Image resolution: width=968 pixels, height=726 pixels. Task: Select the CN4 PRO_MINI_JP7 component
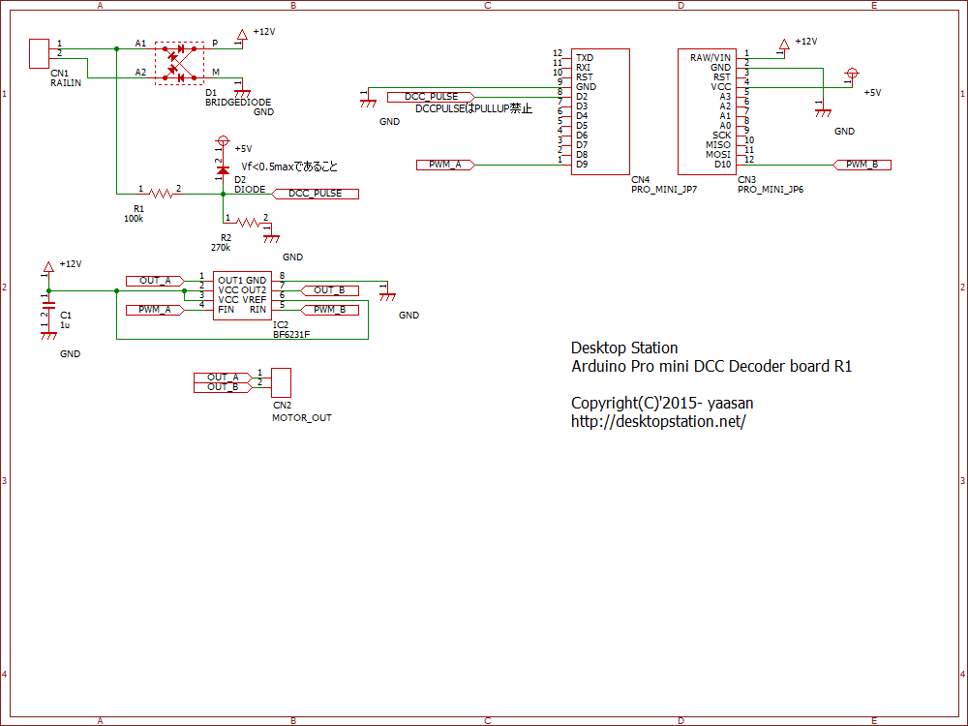point(600,111)
